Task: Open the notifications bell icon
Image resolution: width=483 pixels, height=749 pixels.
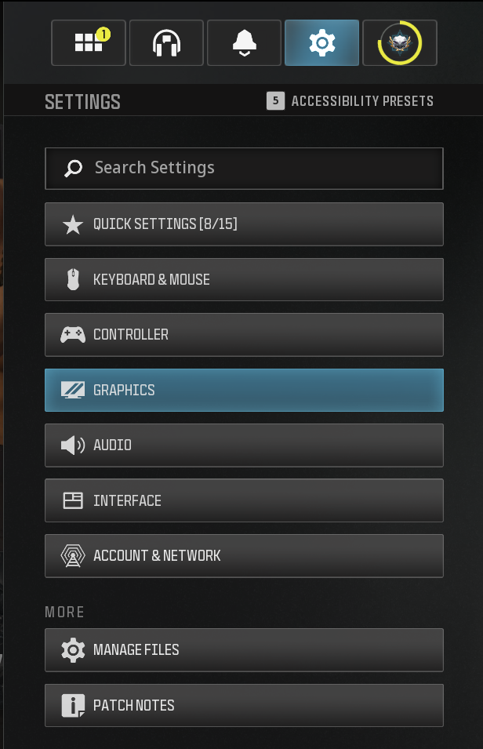Action: tap(245, 43)
